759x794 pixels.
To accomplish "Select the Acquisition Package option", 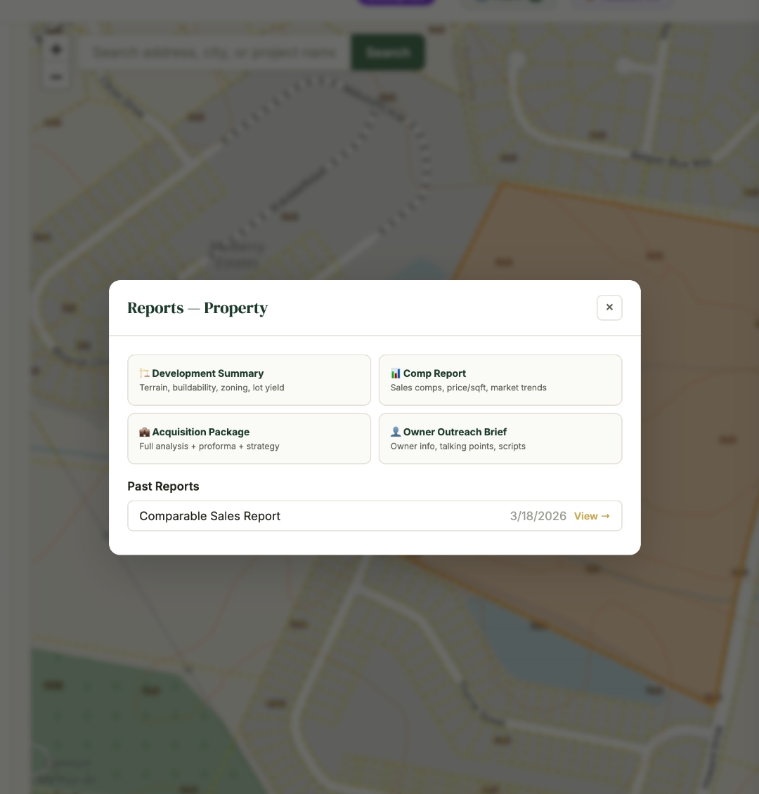I will coord(249,439).
